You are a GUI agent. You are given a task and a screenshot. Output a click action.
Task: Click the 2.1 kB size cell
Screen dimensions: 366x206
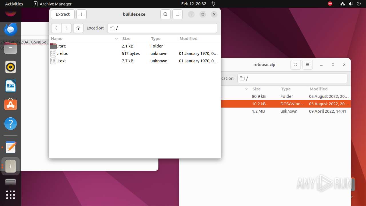pyautogui.click(x=128, y=46)
